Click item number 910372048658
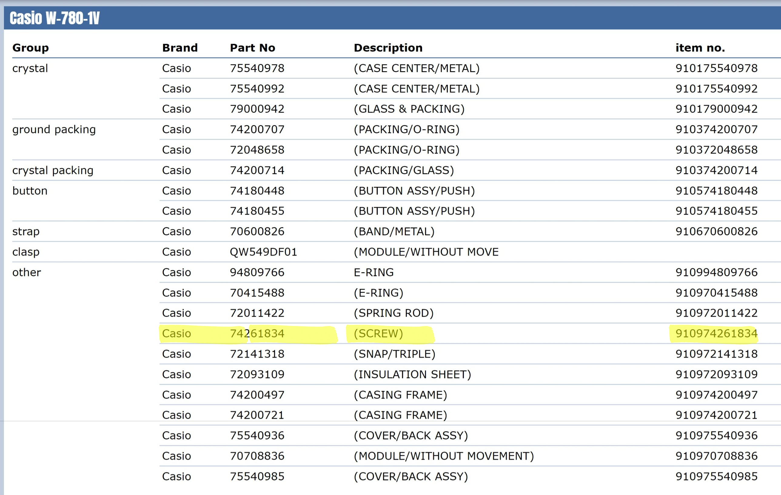The width and height of the screenshot is (781, 495). coord(716,150)
